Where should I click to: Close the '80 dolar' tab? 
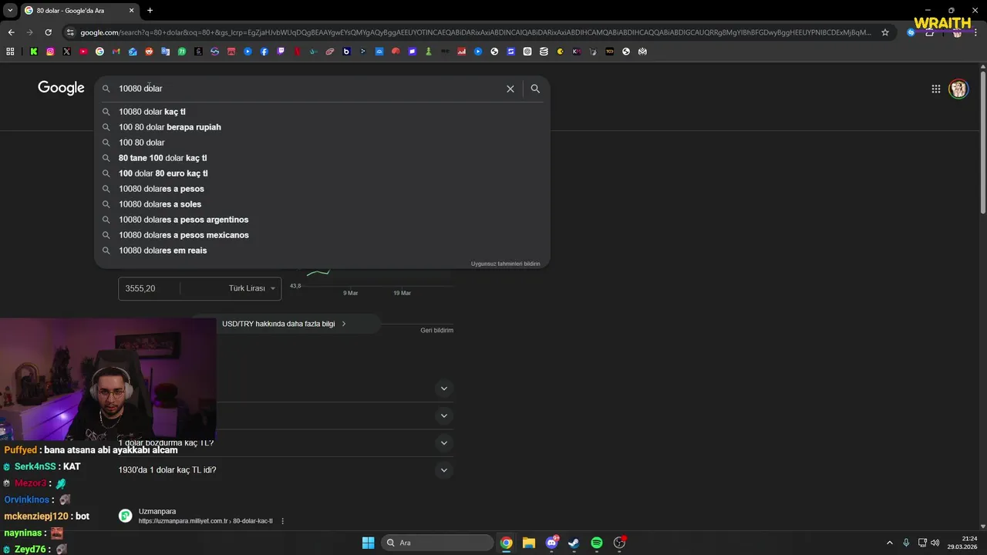[x=131, y=10]
